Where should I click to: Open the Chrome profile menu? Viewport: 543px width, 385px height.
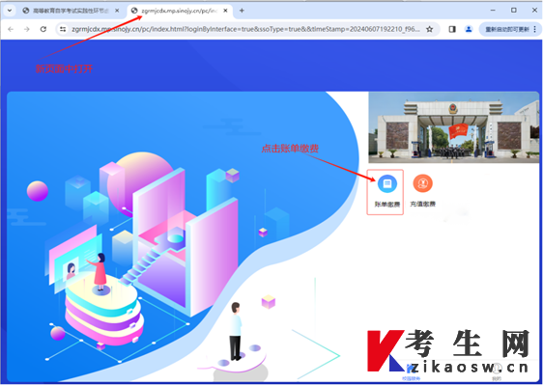coord(469,29)
